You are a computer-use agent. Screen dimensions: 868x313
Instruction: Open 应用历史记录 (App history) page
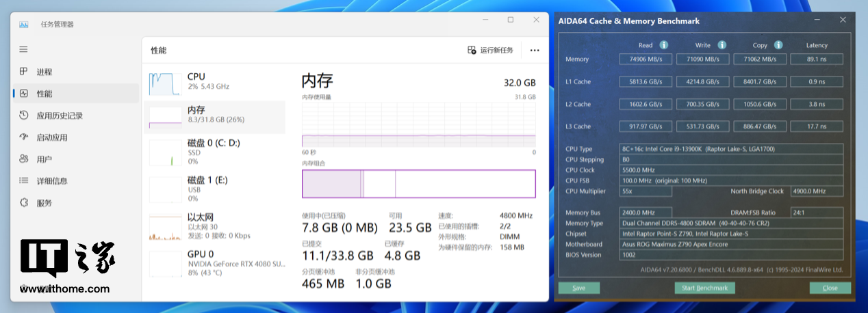pos(59,115)
